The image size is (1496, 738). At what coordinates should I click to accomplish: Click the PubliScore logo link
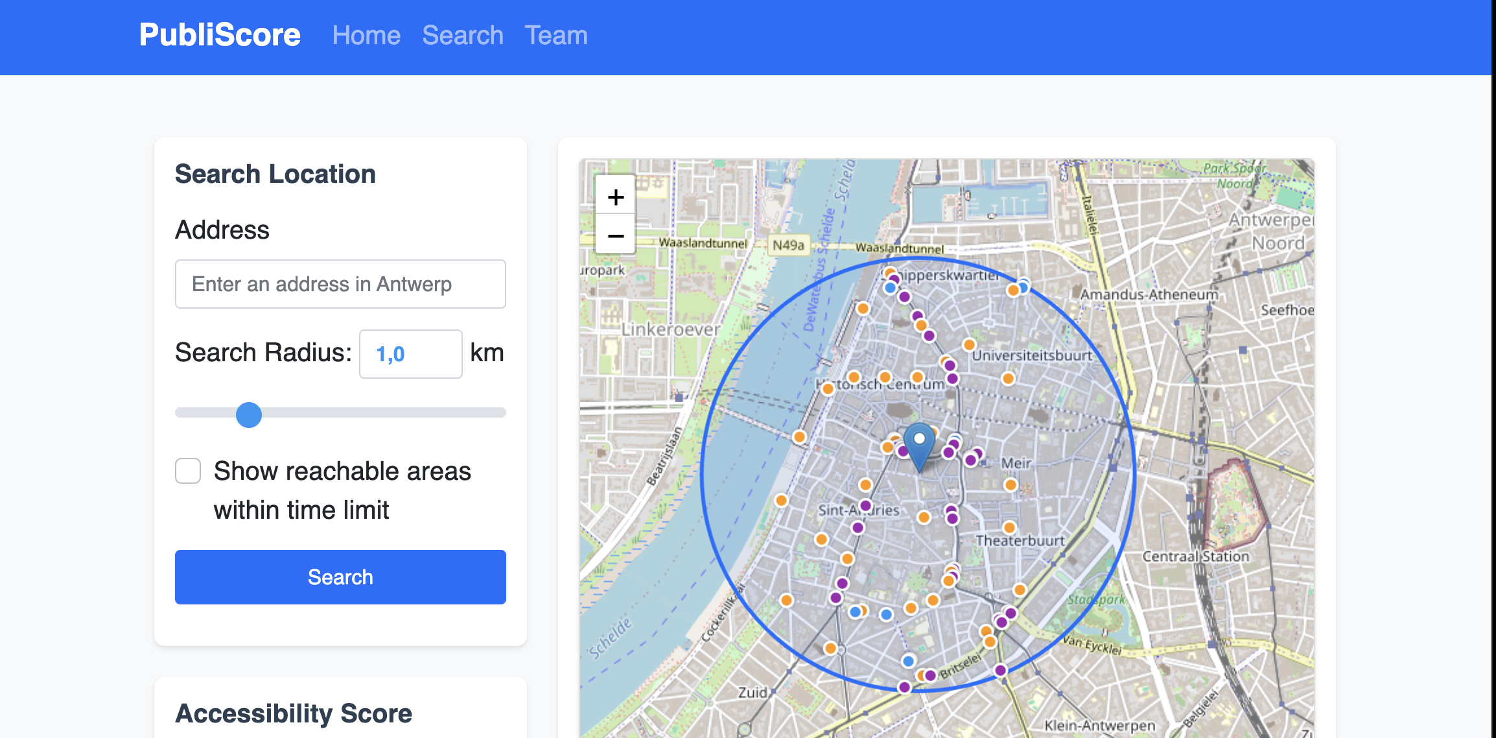(220, 35)
